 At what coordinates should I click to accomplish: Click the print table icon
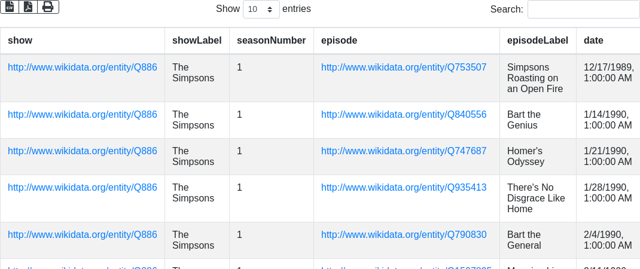point(48,7)
